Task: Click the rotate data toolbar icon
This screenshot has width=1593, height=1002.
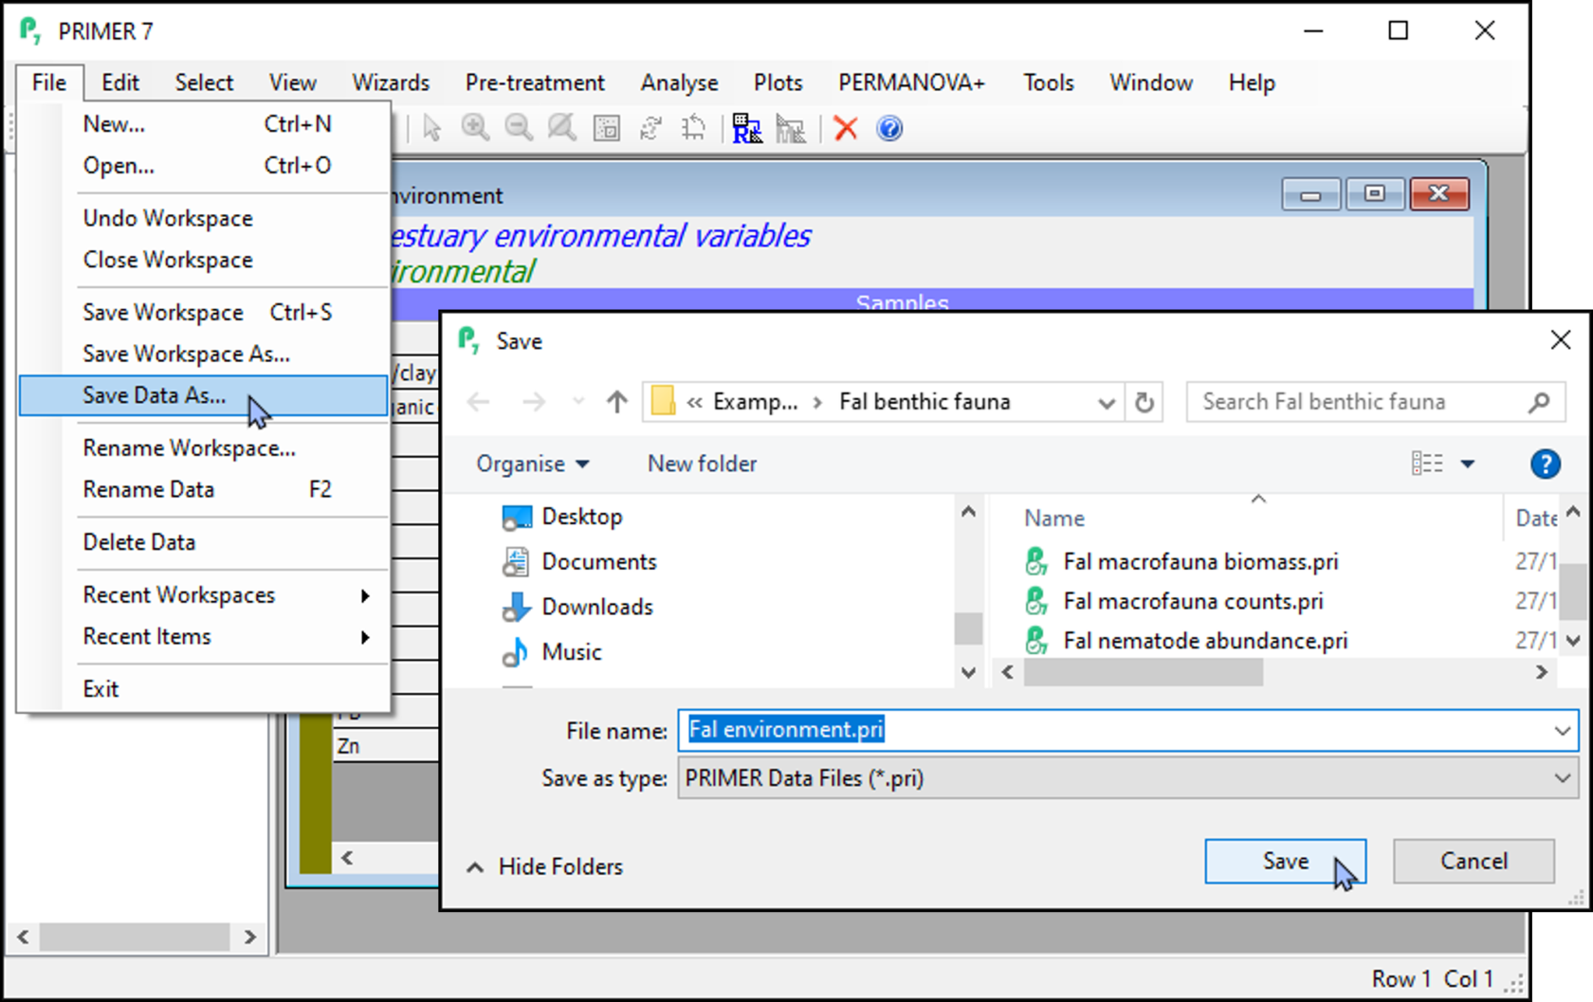Action: pyautogui.click(x=650, y=128)
